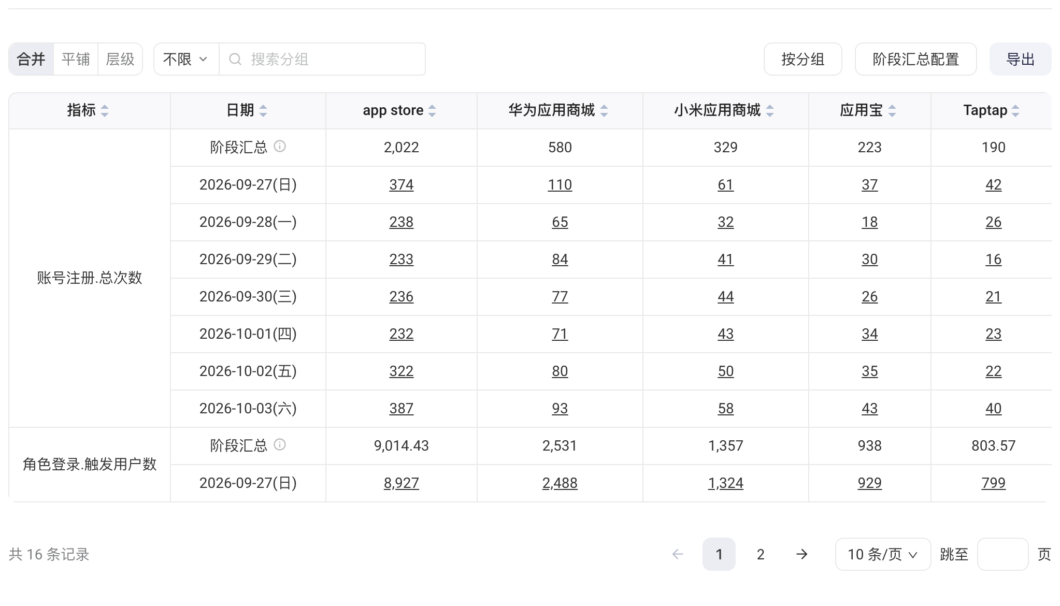
Task: Sort the 华为应用商城 column arrows
Action: [604, 110]
